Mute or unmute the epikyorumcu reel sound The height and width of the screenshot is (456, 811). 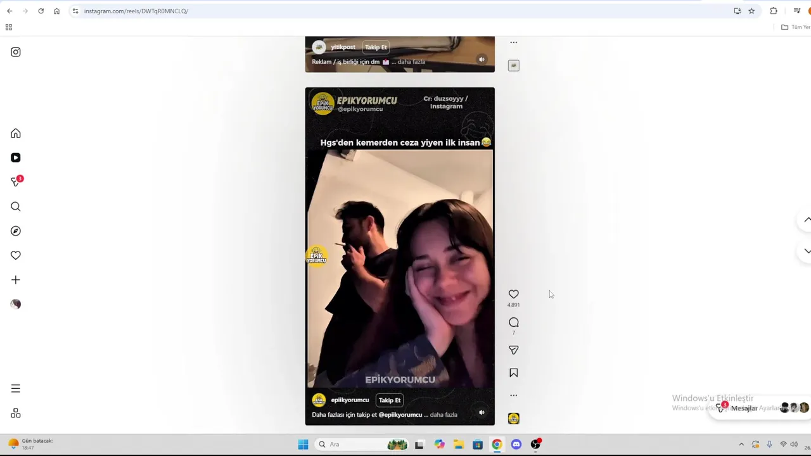pos(482,412)
